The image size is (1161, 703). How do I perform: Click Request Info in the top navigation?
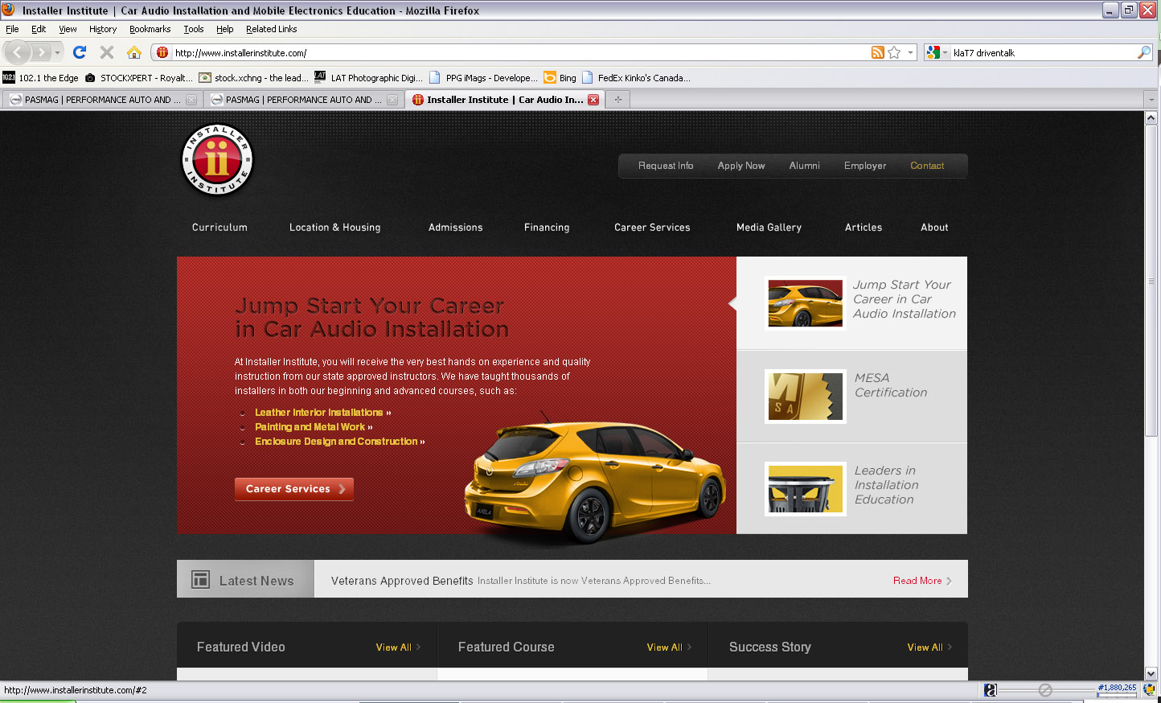pyautogui.click(x=666, y=166)
